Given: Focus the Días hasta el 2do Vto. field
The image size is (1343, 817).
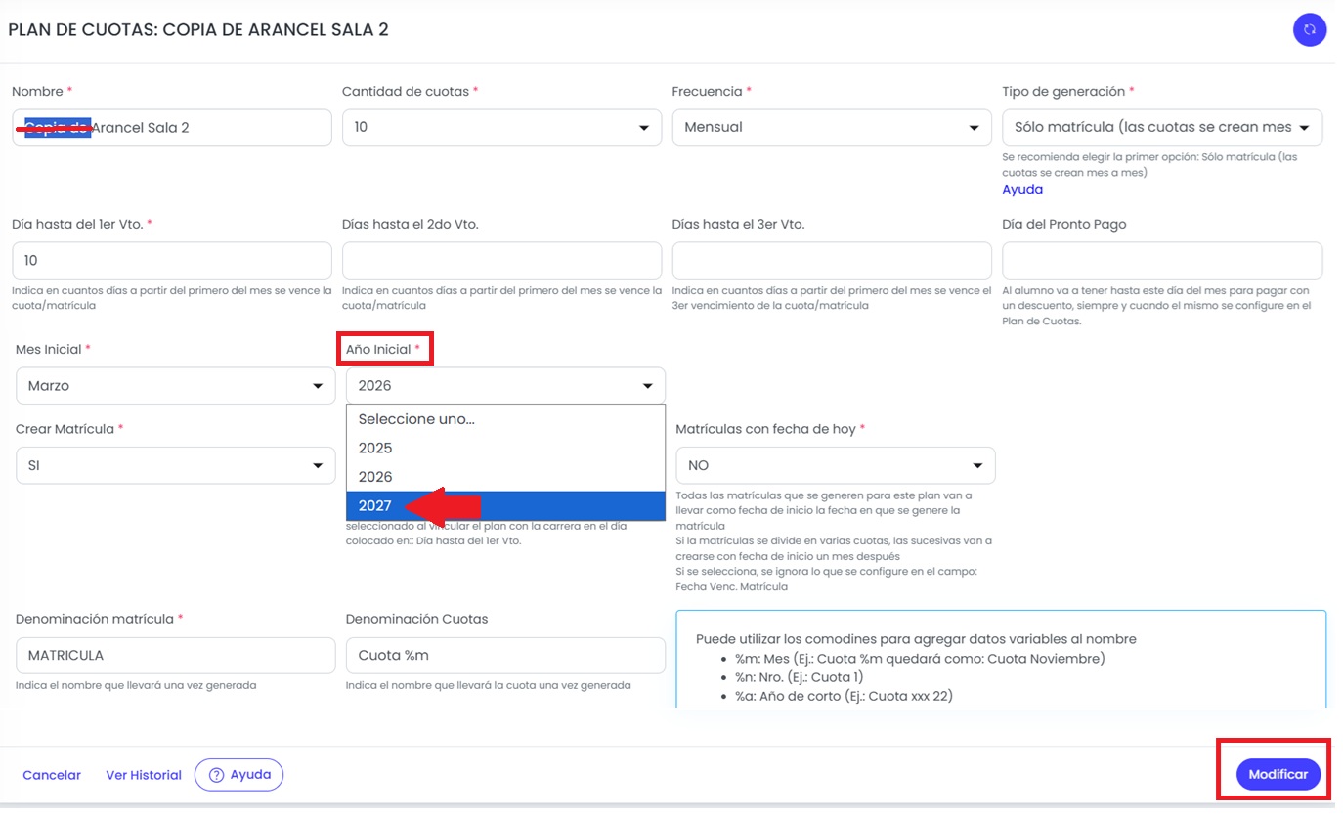Looking at the screenshot, I should coord(501,261).
